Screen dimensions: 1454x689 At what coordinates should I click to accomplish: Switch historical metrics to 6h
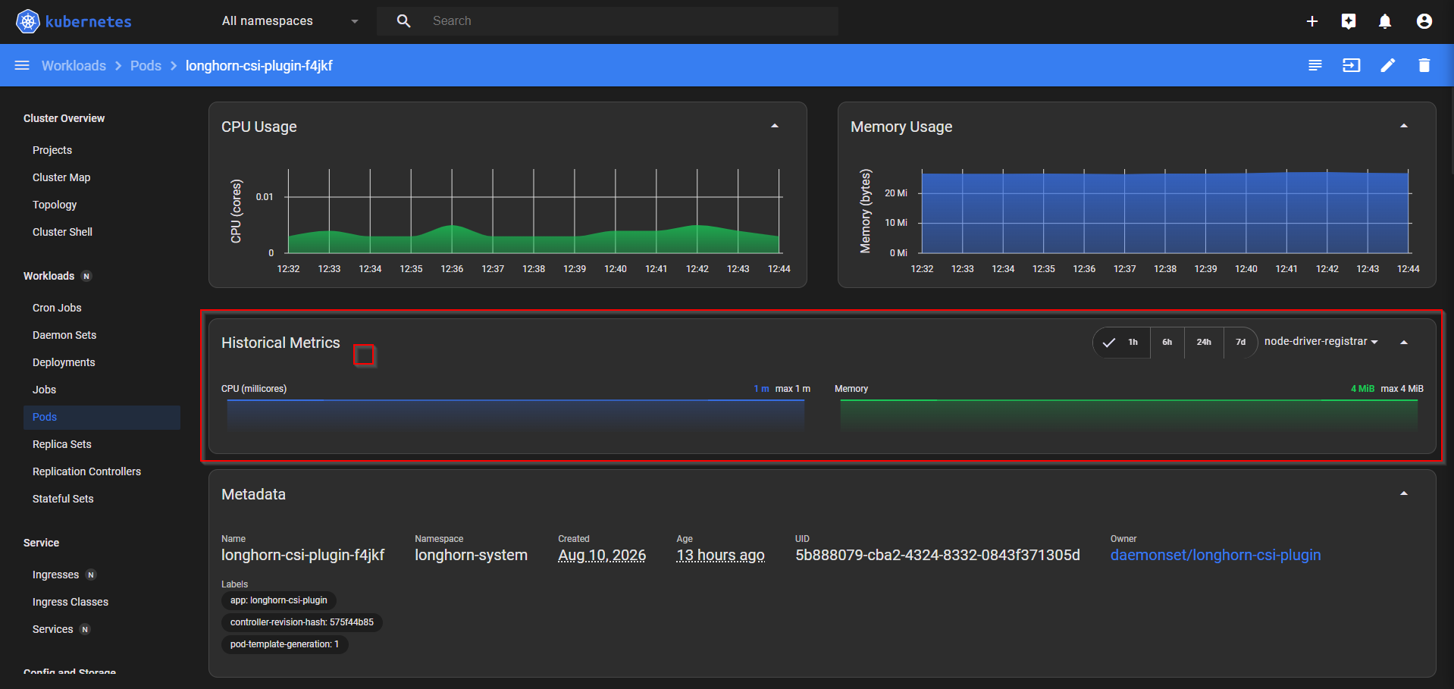click(1167, 343)
